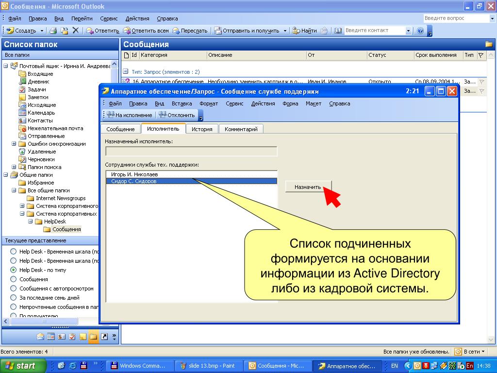Image resolution: width=497 pixels, height=373 pixels.
Task: Collapse the Почтовый ящик tree node
Action: pos(6,66)
